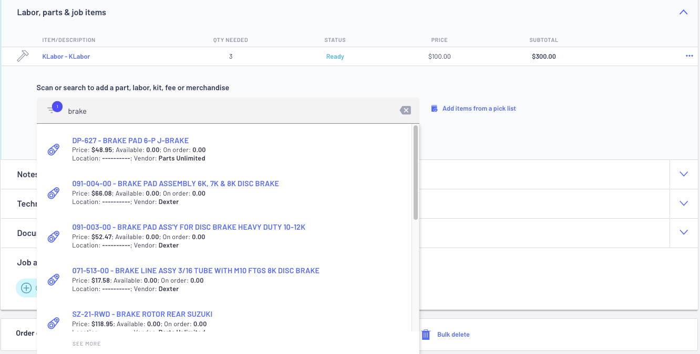The height and width of the screenshot is (354, 700).
Task: Select 071-513-00 BRAKE LINE ASSY result
Action: click(195, 271)
